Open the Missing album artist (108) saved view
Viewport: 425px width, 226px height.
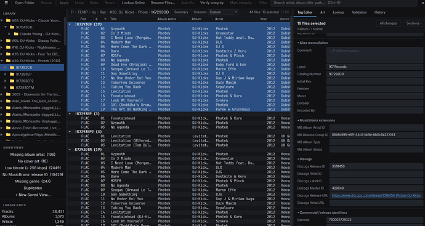[x=33, y=155]
